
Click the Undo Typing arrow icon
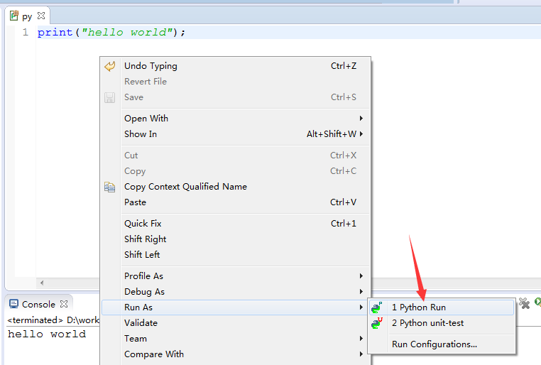tap(110, 66)
